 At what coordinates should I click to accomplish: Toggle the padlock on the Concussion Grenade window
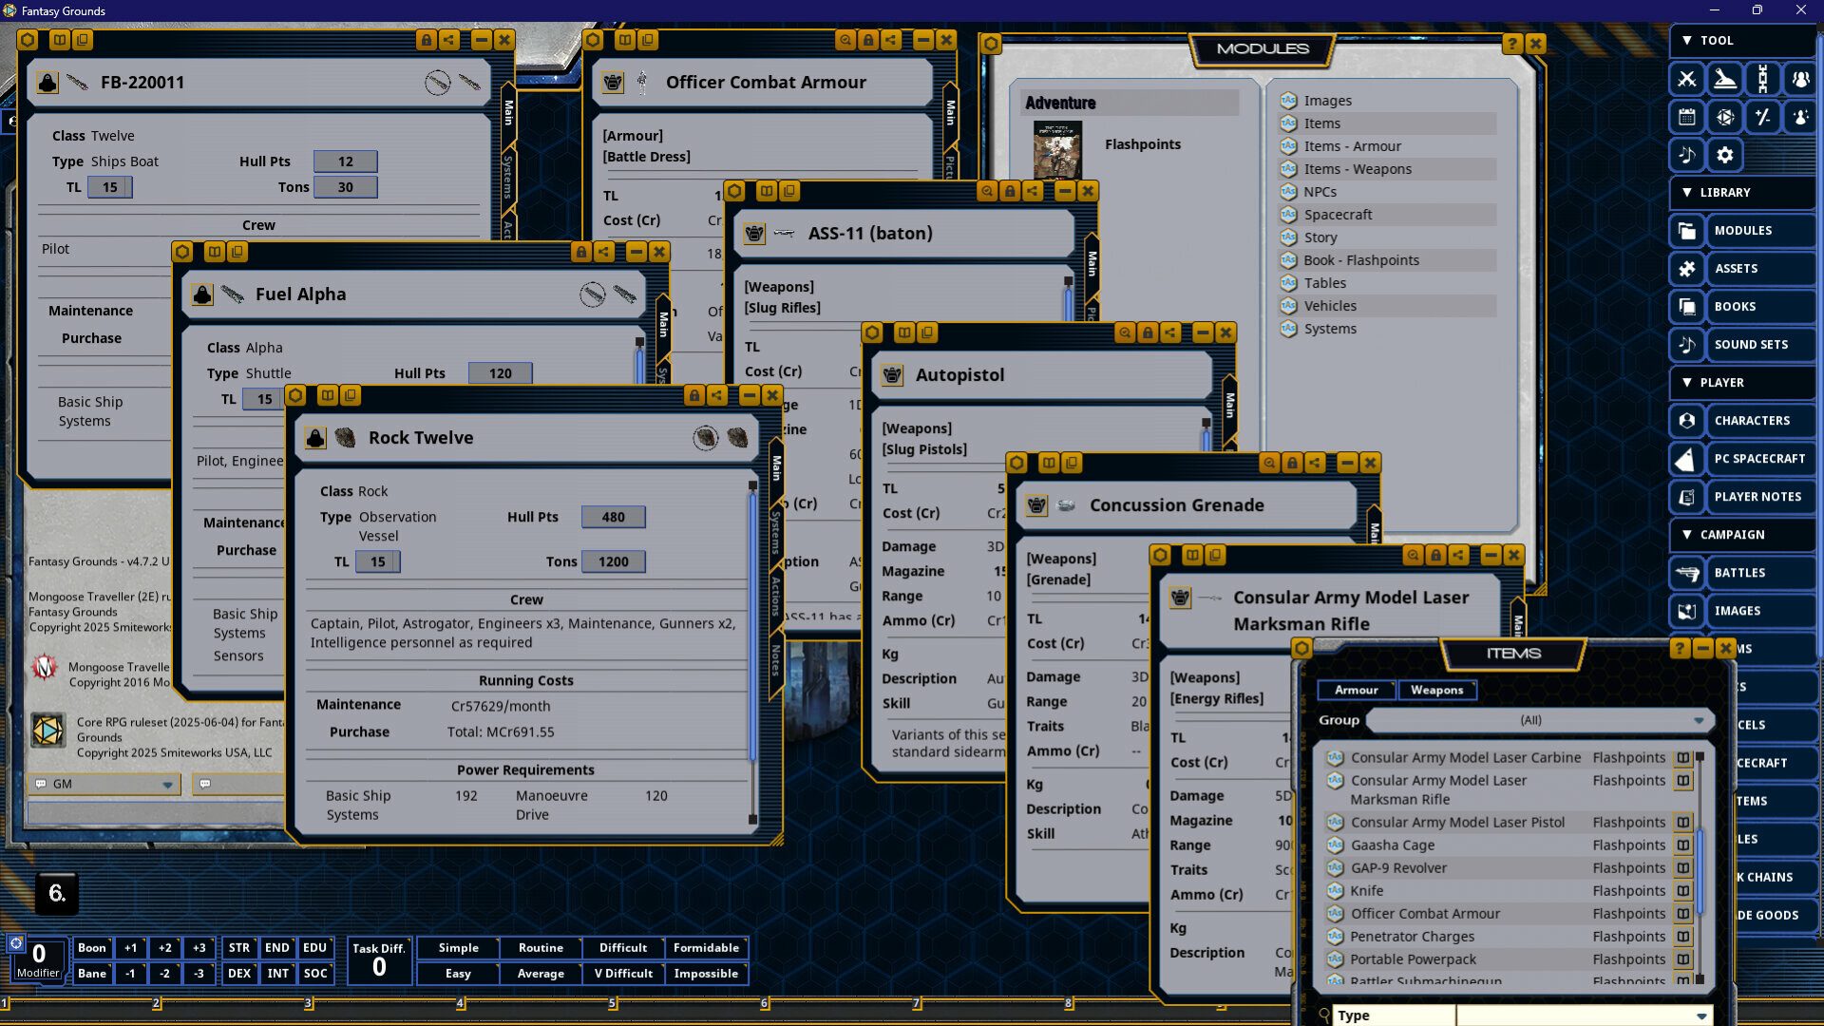[x=1292, y=463]
